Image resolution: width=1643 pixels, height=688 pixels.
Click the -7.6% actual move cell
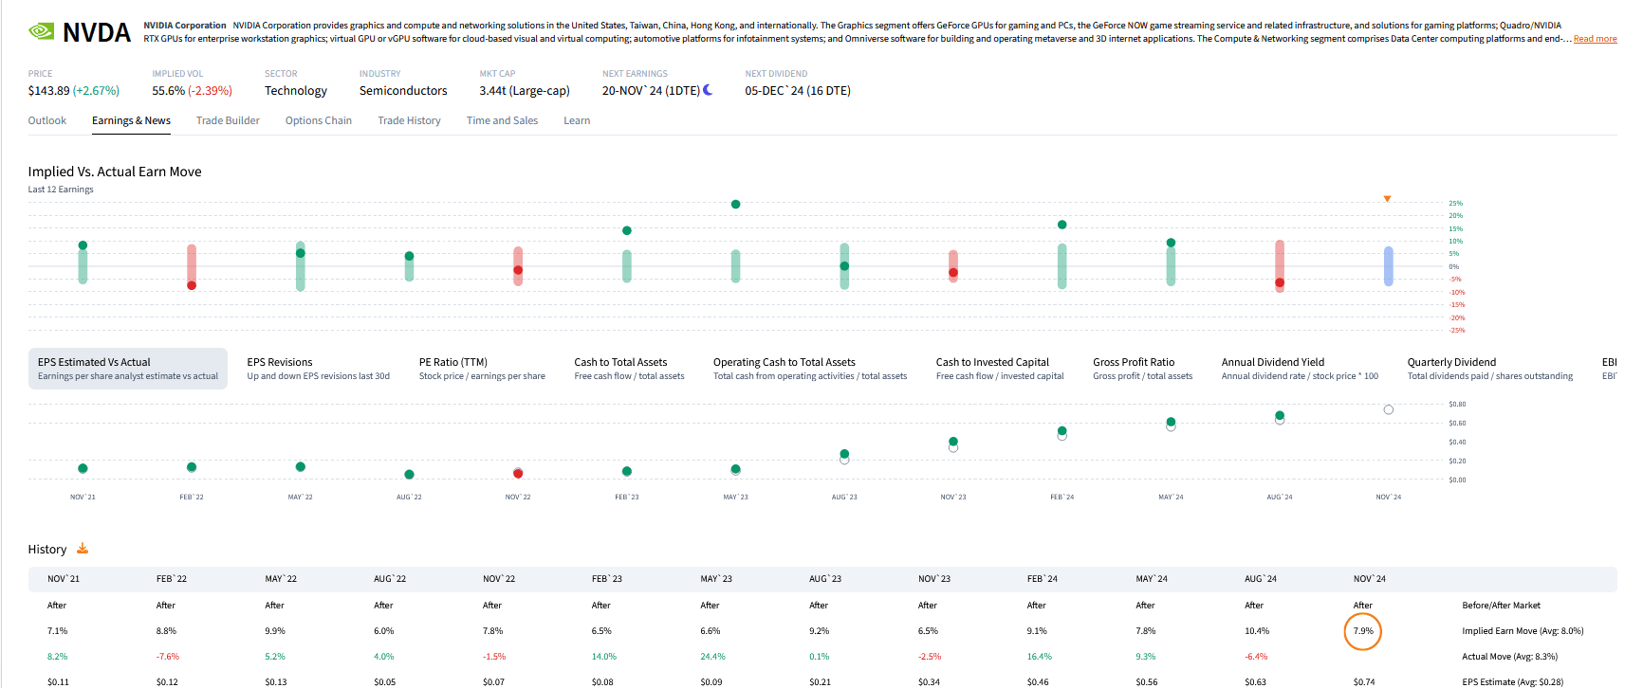click(x=168, y=657)
